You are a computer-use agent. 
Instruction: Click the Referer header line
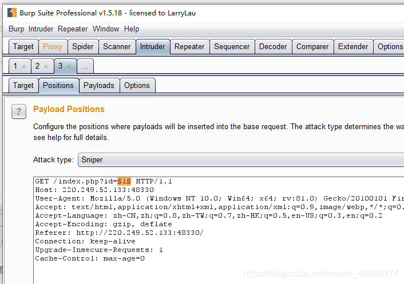coord(119,233)
